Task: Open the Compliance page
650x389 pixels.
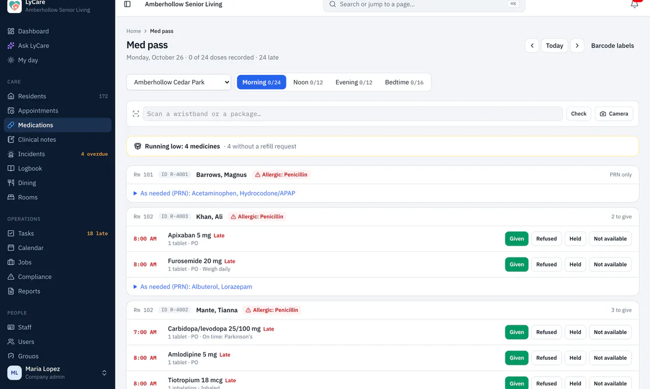Action: coord(57,277)
